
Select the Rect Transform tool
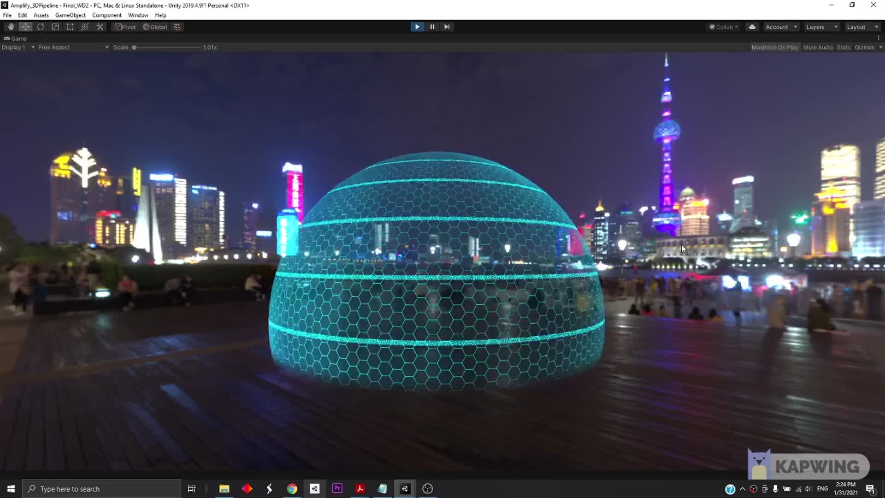(x=70, y=26)
